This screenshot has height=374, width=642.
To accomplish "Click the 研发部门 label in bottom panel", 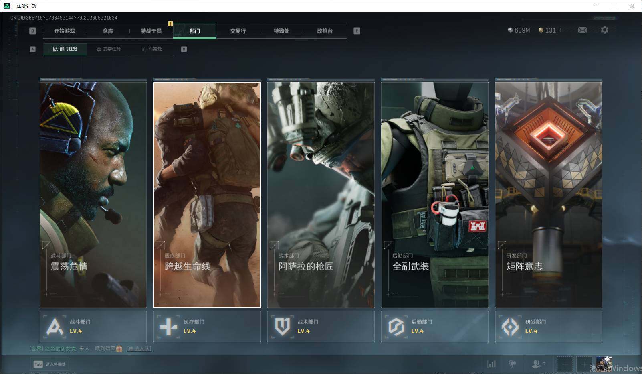I will [536, 322].
